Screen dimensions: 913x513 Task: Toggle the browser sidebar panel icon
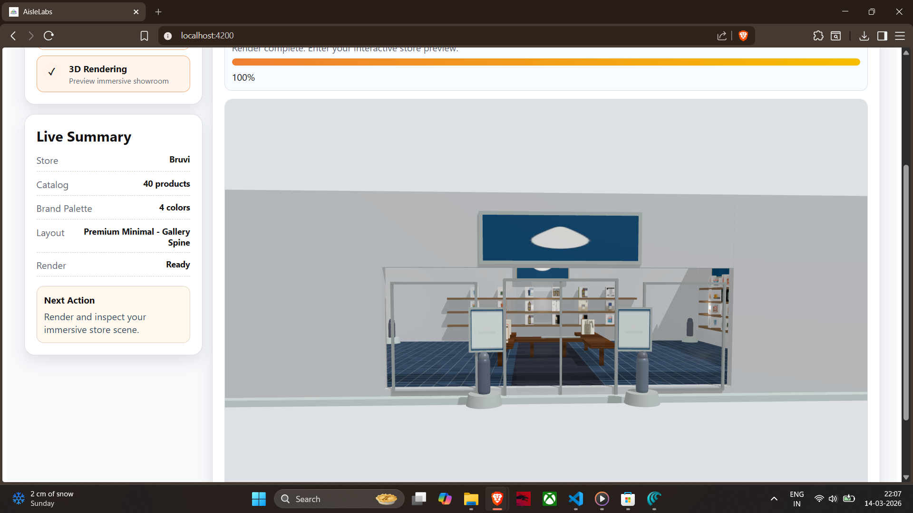pyautogui.click(x=882, y=36)
